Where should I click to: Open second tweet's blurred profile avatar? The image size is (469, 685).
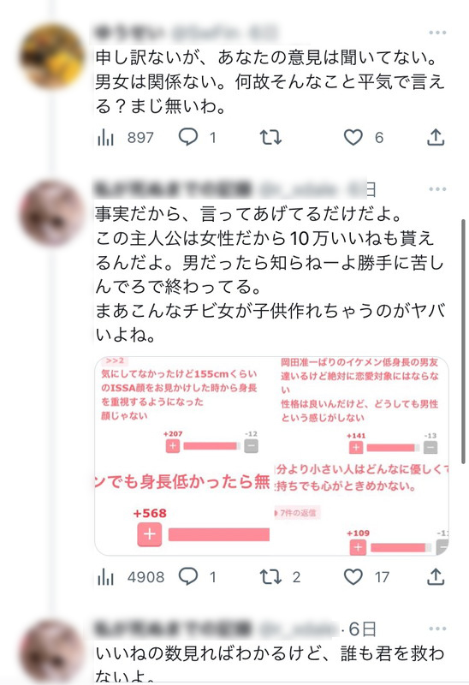(x=51, y=213)
